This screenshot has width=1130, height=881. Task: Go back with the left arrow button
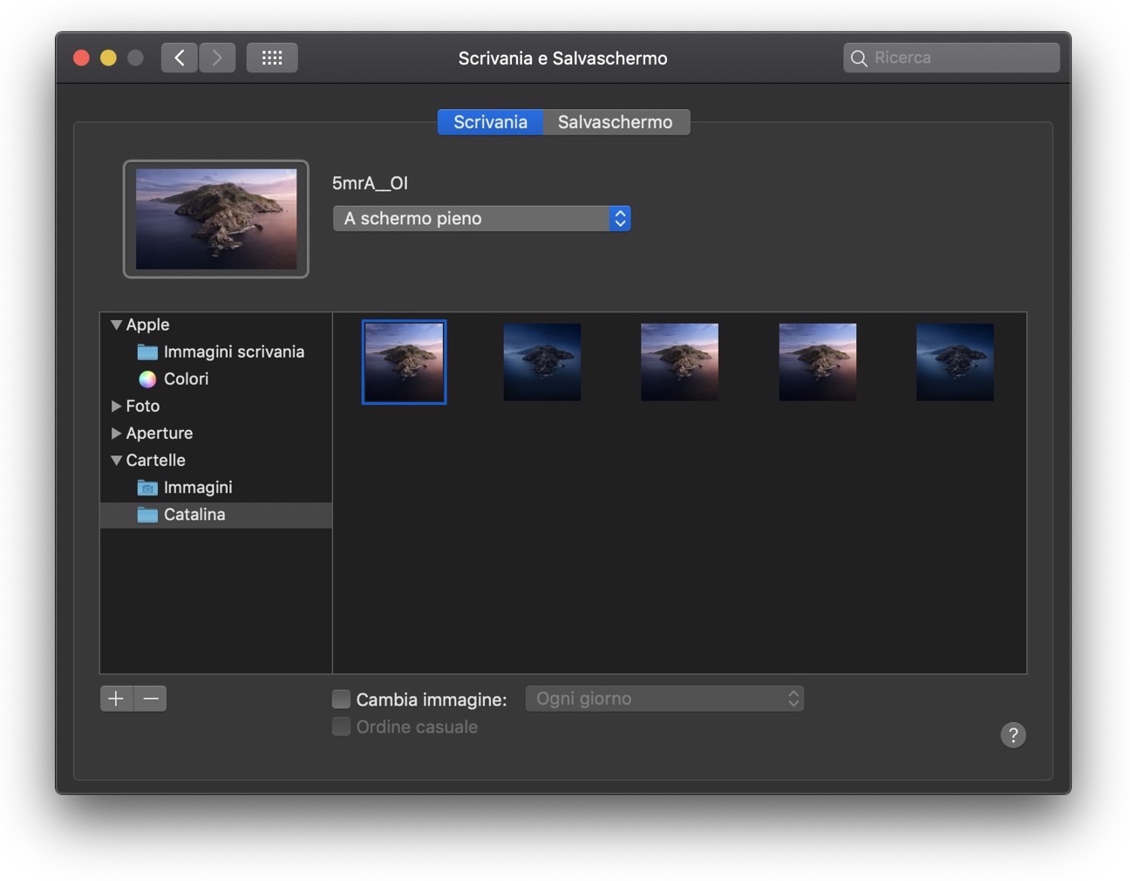point(180,58)
